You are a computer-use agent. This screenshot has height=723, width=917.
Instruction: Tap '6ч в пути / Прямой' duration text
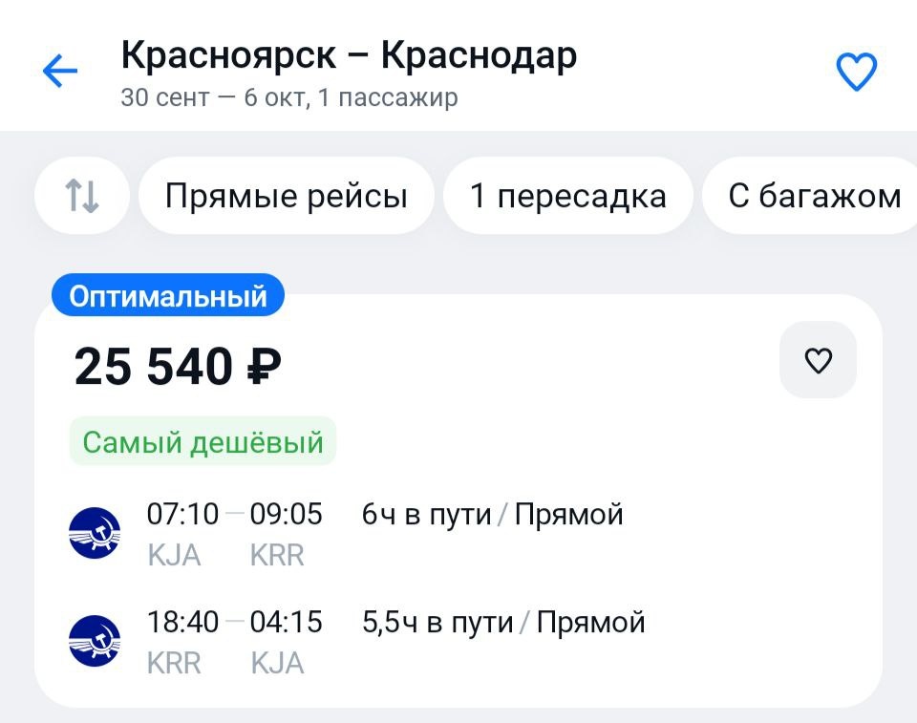click(x=492, y=515)
